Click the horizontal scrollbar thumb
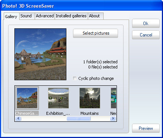The height and width of the screenshot is (138, 163). pyautogui.click(x=79, y=118)
